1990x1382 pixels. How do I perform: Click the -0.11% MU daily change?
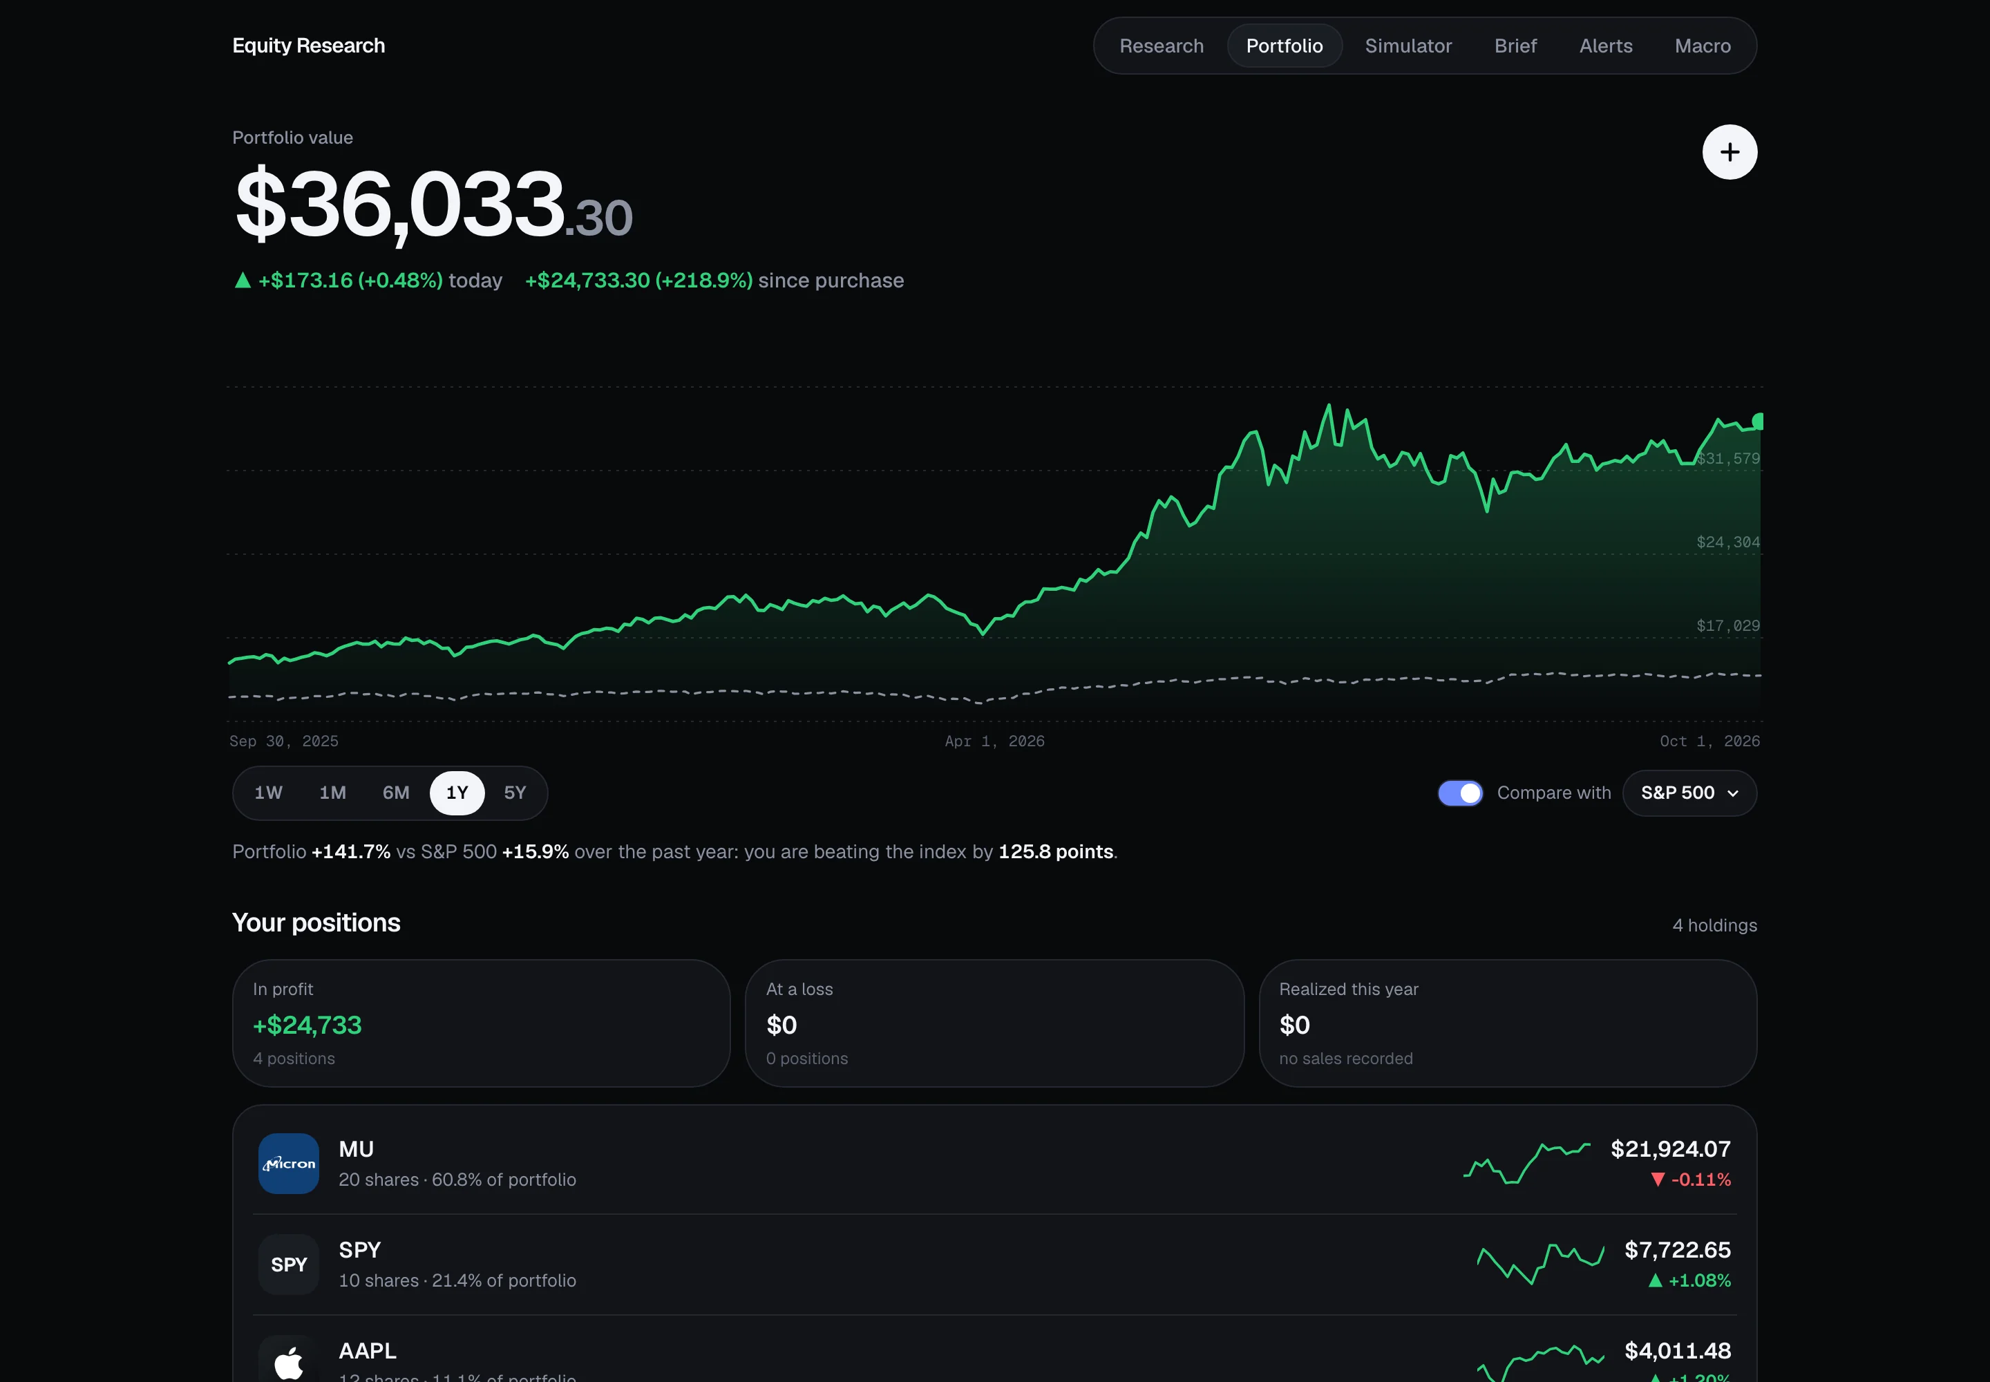tap(1690, 1180)
